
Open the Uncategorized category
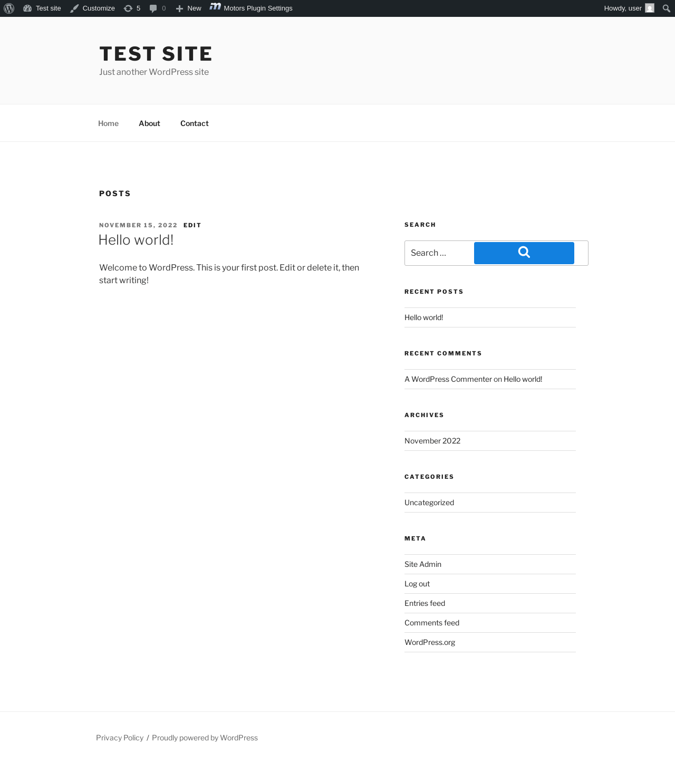tap(429, 503)
